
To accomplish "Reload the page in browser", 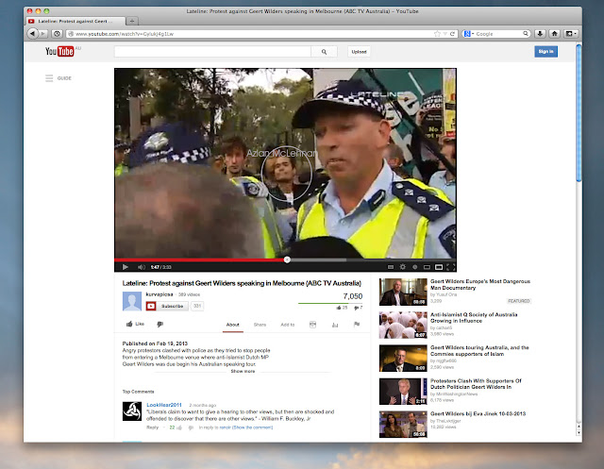I will (453, 34).
